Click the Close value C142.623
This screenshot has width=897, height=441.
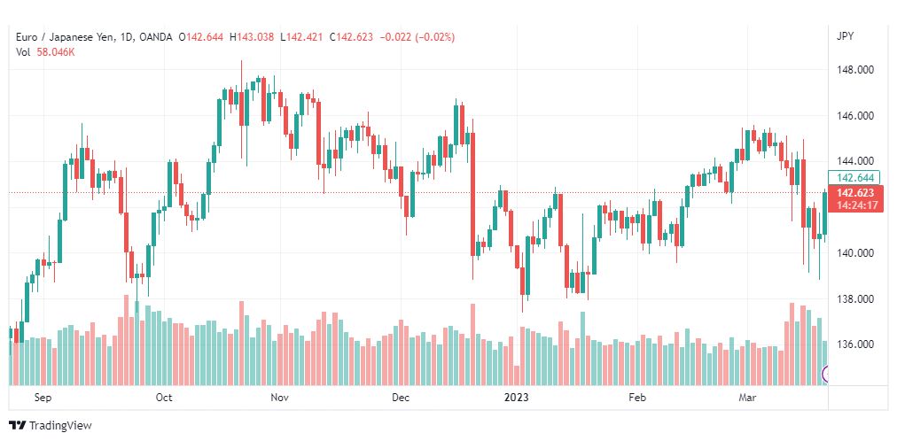tap(352, 37)
